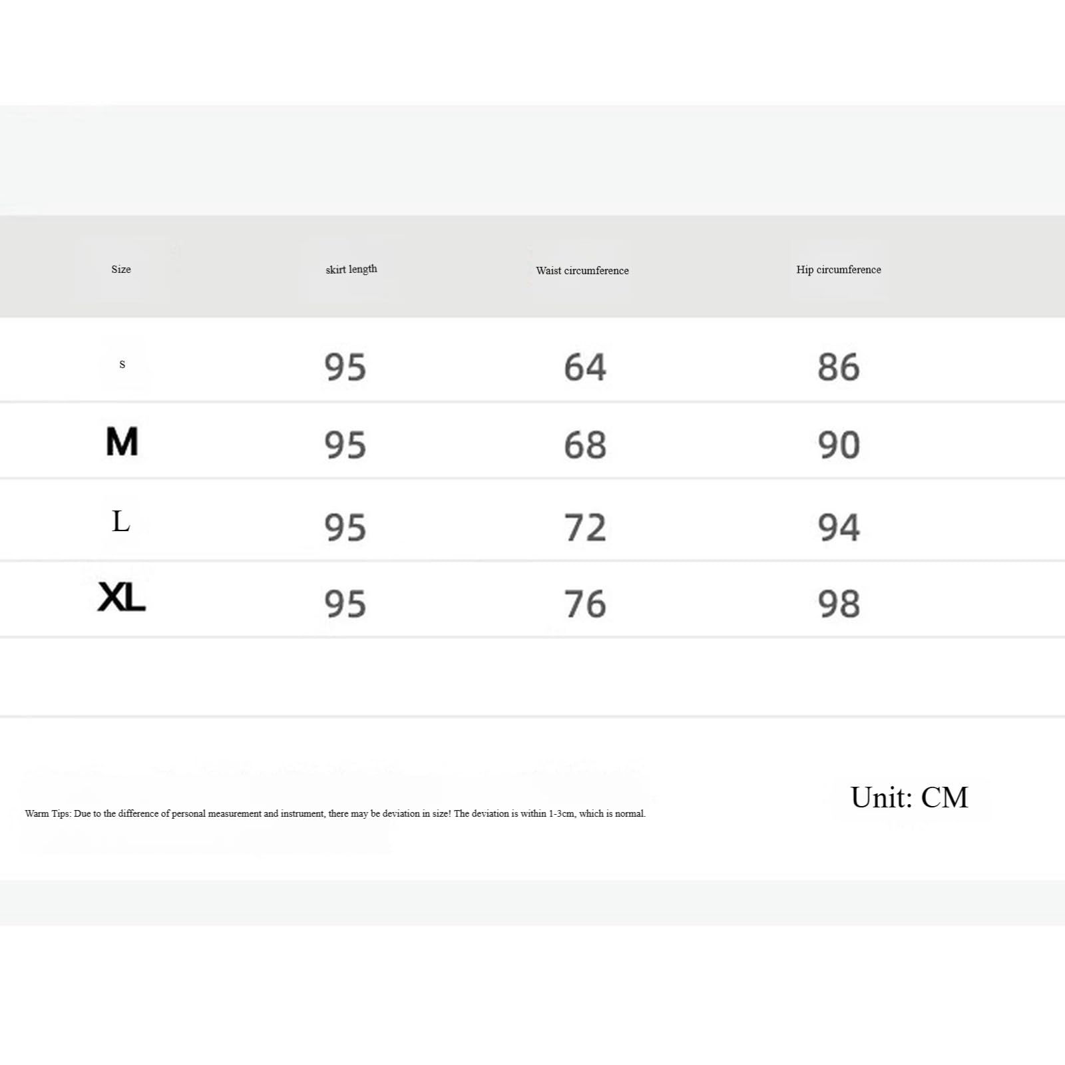Select the L size label
The width and height of the screenshot is (1065, 1065).
(x=120, y=521)
